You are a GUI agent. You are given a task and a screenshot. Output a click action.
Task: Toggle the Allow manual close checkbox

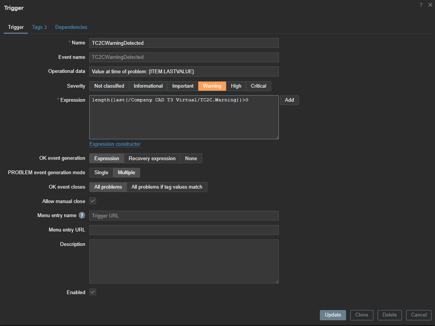coord(93,201)
